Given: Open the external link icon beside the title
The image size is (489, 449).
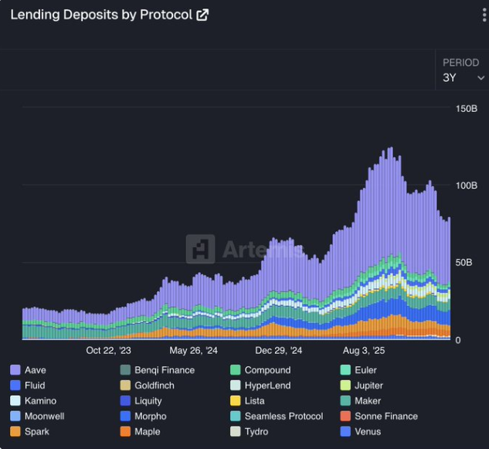Looking at the screenshot, I should [x=202, y=15].
